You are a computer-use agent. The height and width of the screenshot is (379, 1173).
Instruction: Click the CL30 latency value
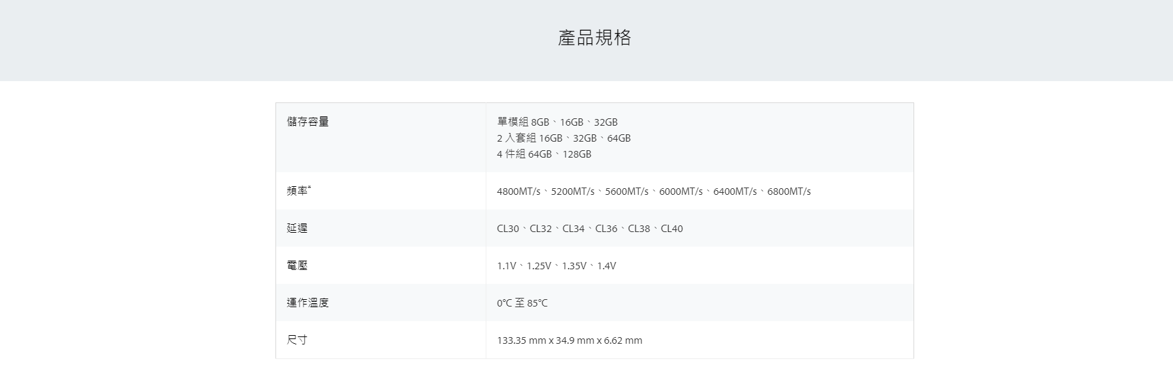pos(508,229)
